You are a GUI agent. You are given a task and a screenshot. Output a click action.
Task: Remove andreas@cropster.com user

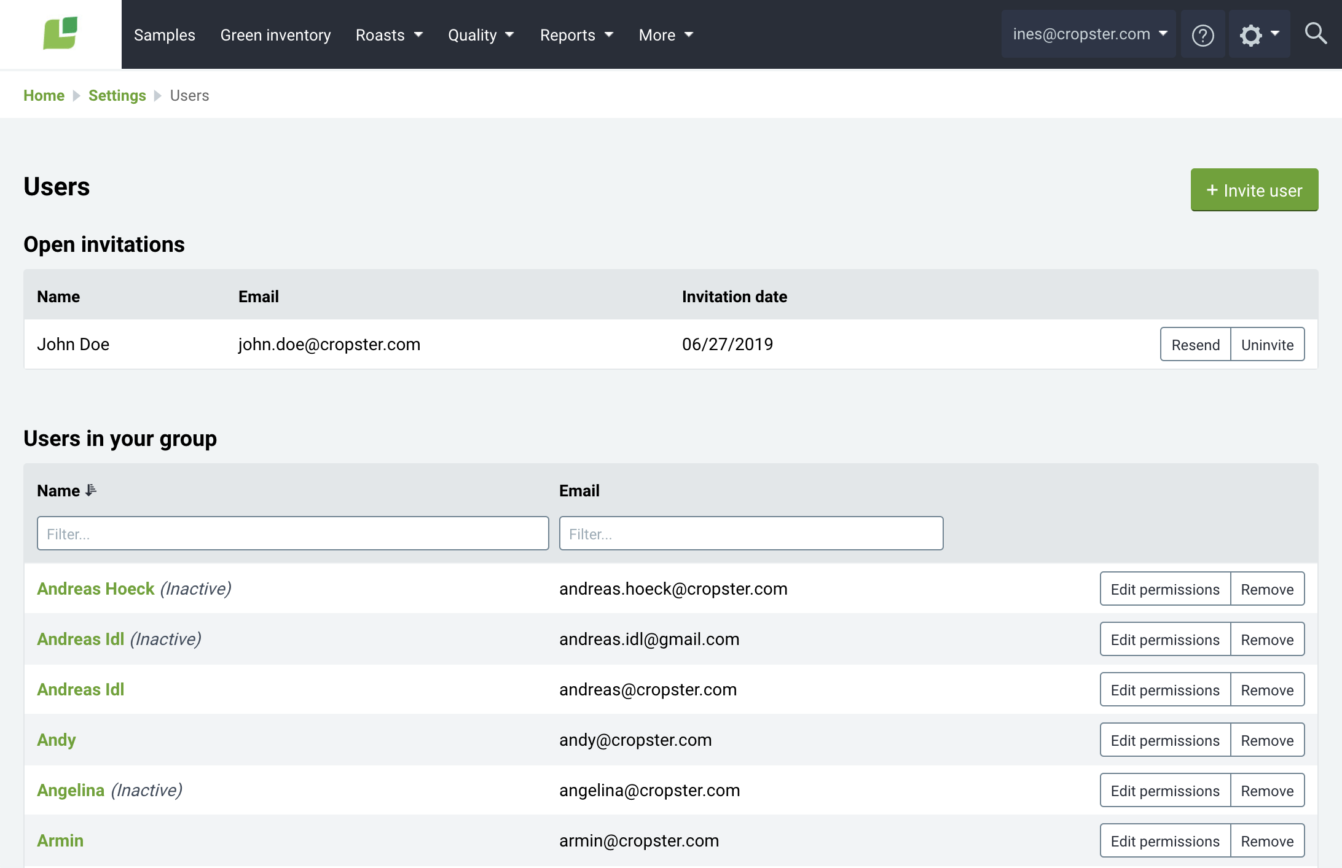[1267, 690]
